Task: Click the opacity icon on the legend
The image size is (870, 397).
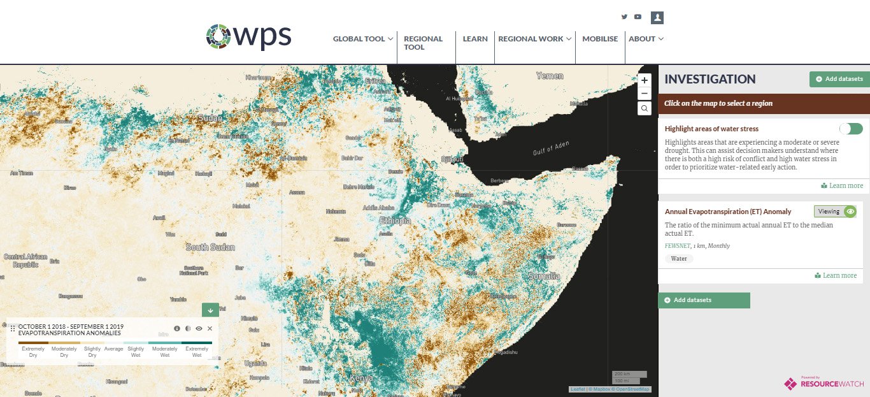Action: (188, 328)
